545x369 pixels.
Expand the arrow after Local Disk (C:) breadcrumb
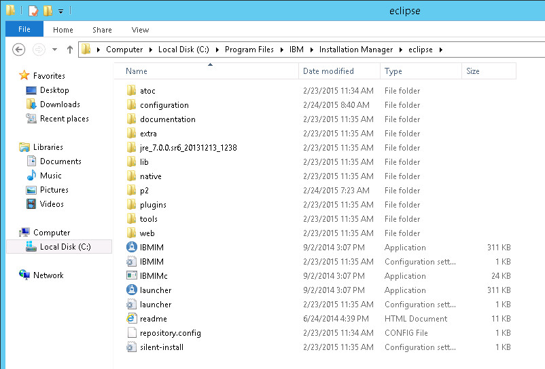pos(217,50)
